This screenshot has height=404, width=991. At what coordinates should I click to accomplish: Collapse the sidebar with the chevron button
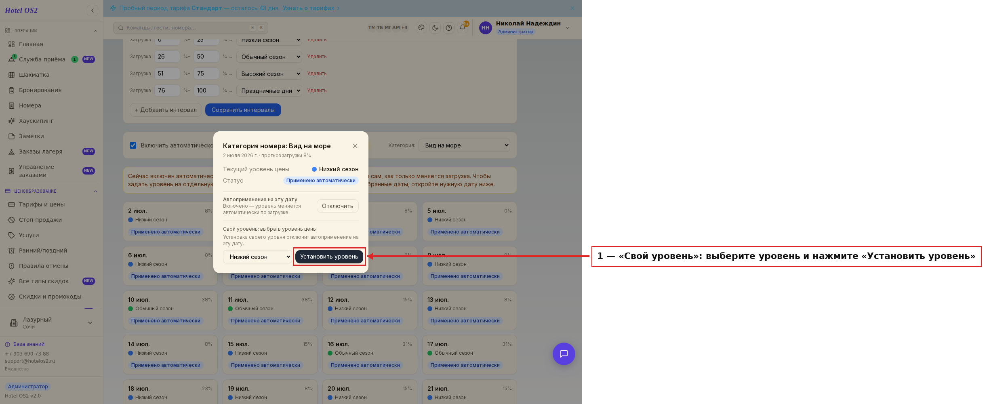(93, 11)
